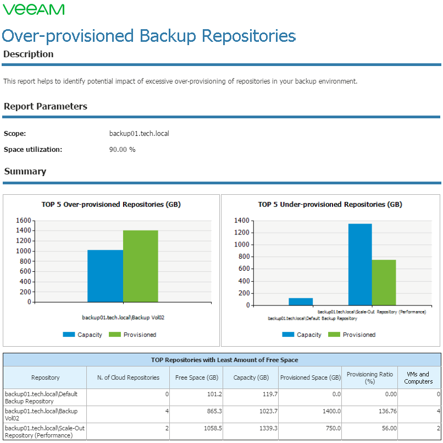The height and width of the screenshot is (443, 443).
Task: Click the 0.00 provisioning ratio cell
Action: pos(369,397)
